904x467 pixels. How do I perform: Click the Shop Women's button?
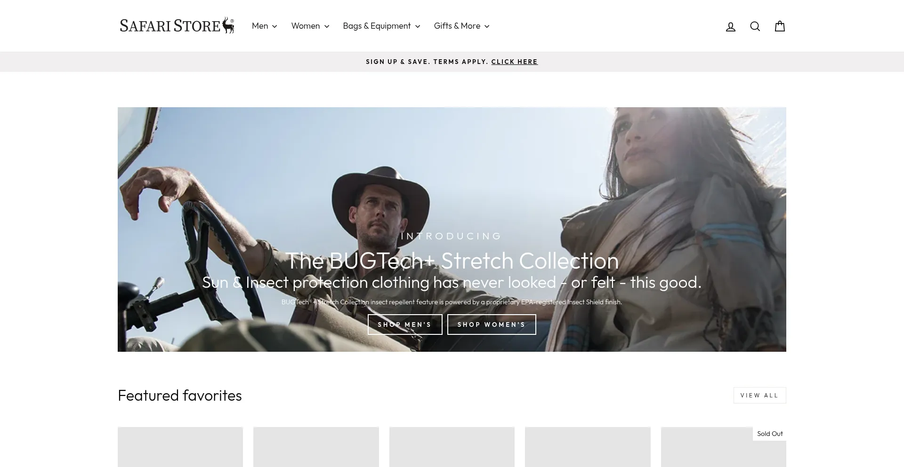491,325
